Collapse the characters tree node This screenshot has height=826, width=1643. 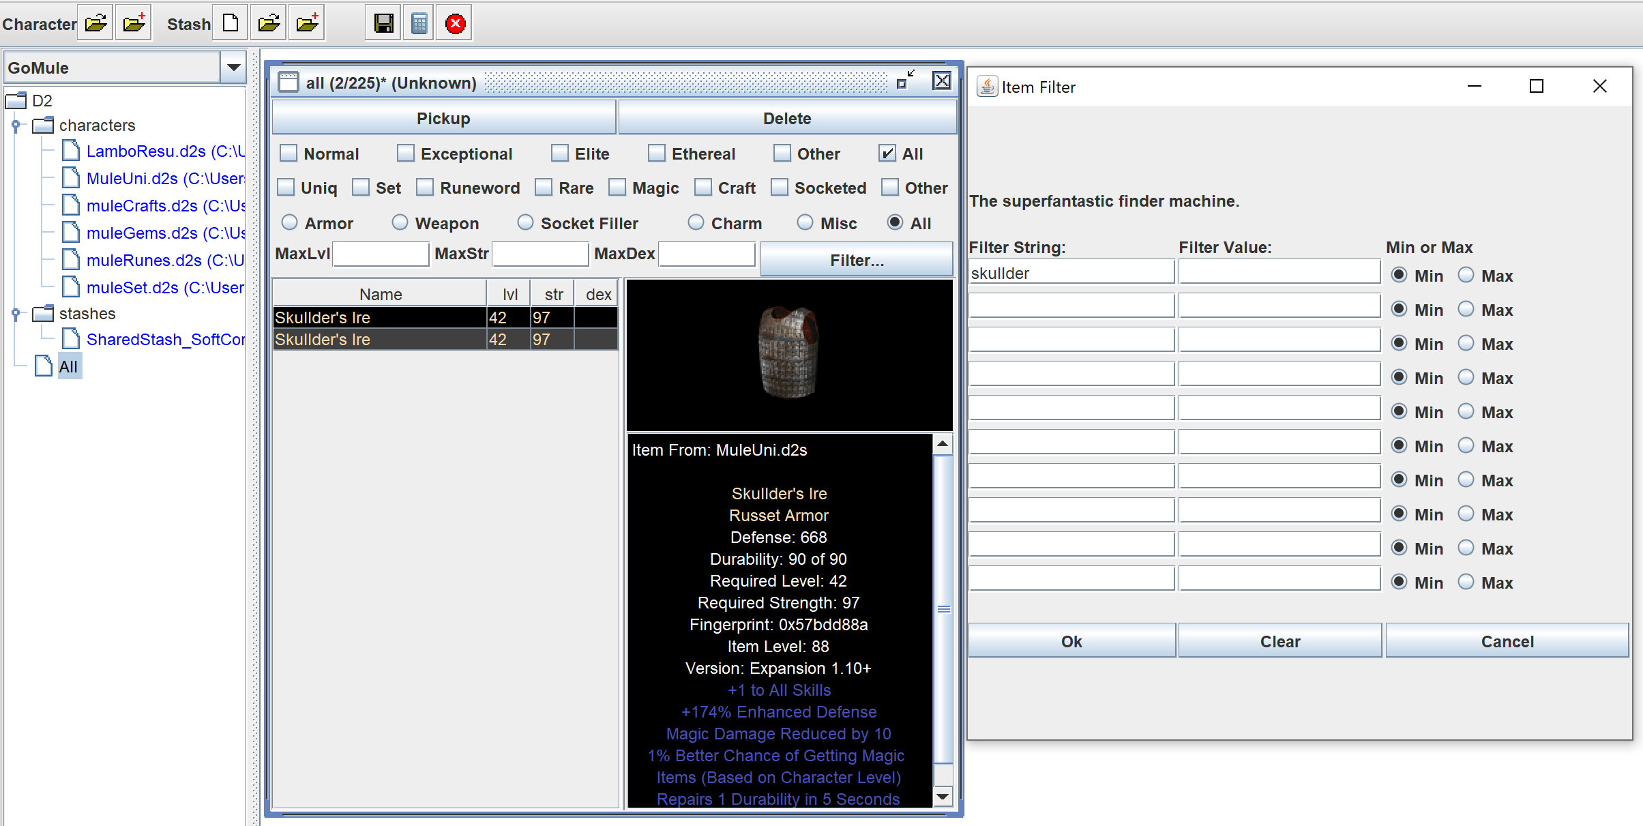coord(16,126)
